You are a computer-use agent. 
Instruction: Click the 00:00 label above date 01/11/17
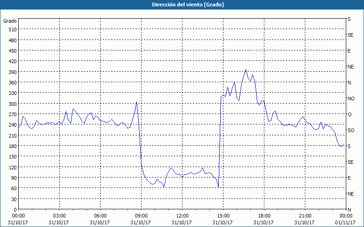(346, 216)
